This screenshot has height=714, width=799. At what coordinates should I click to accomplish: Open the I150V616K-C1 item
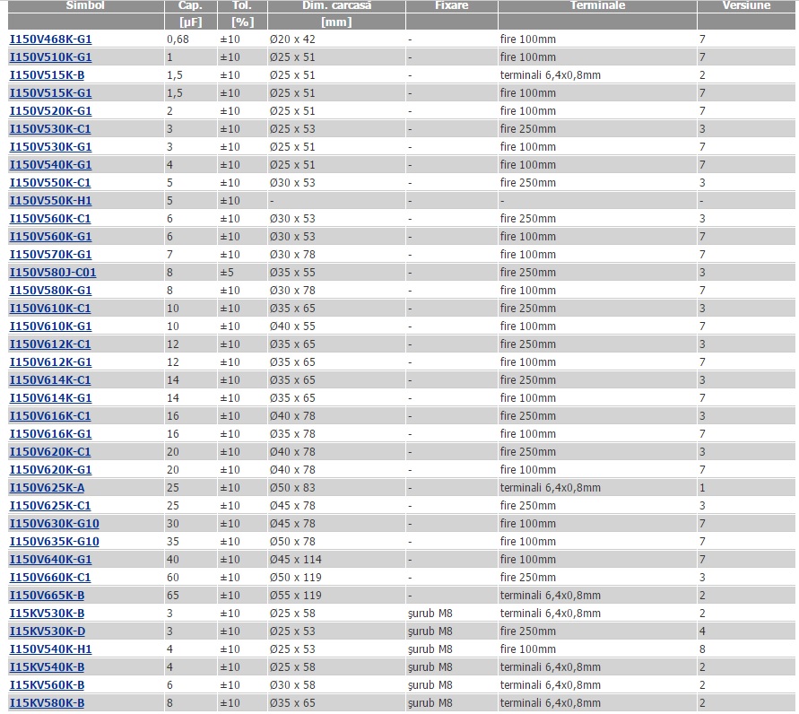(50, 416)
